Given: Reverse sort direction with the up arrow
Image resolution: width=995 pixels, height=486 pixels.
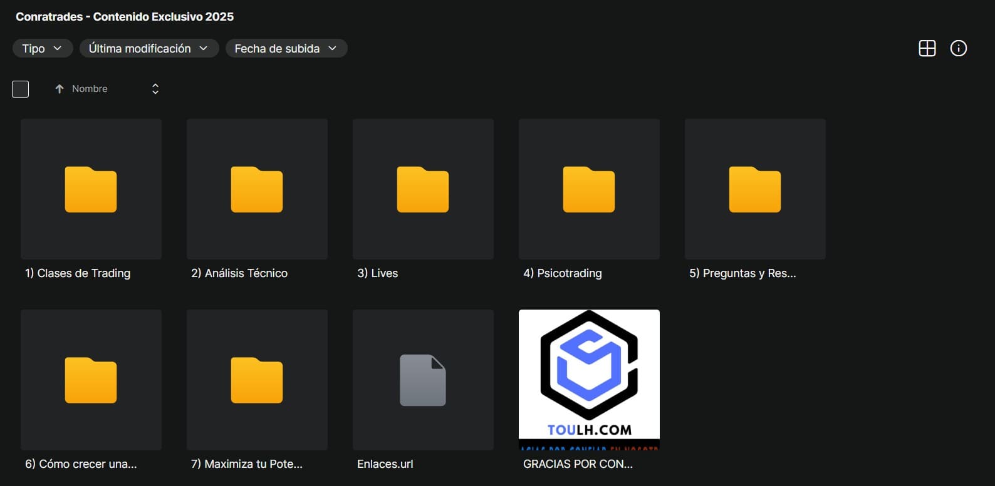Looking at the screenshot, I should tap(60, 89).
